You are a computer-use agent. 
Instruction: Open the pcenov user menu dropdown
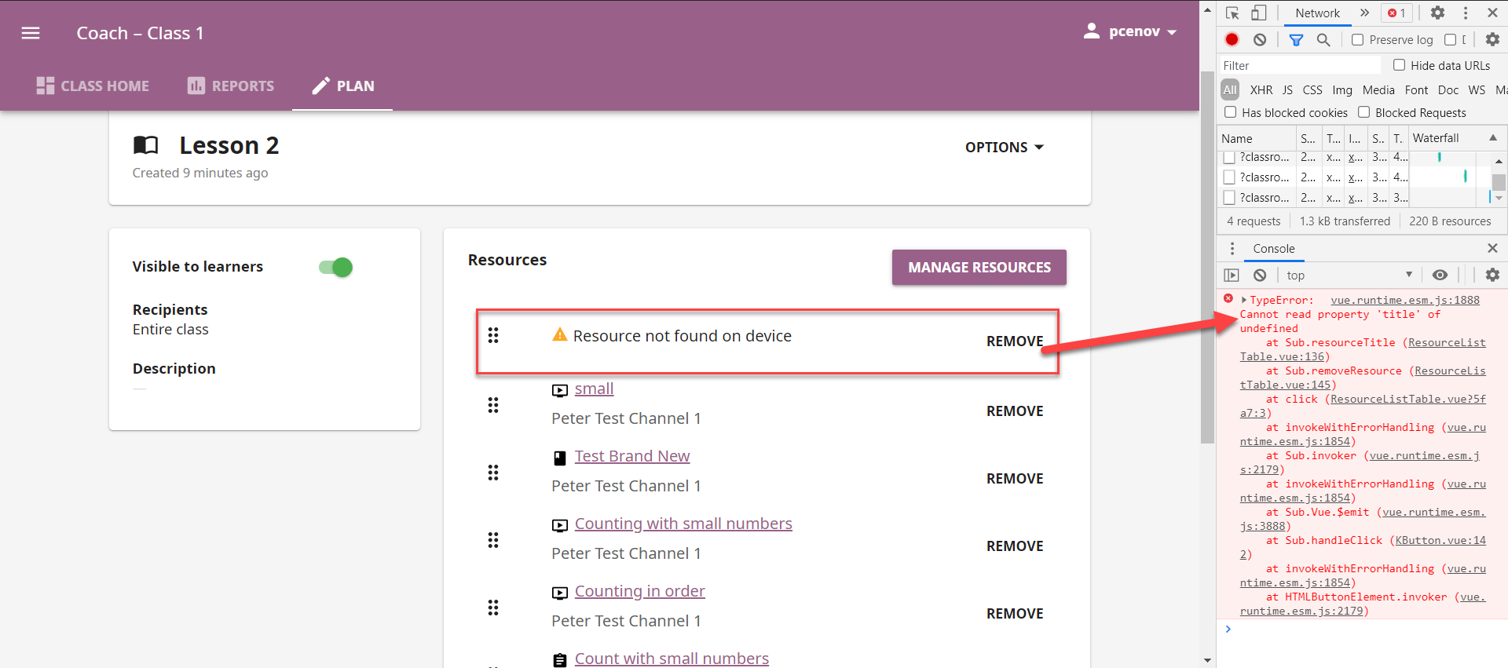click(1130, 31)
